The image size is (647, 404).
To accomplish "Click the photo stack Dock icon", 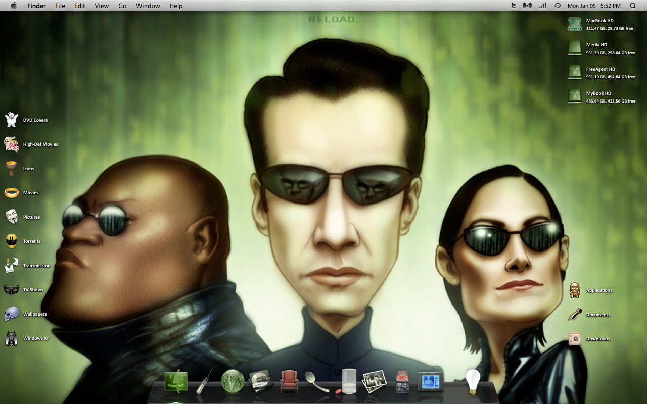I will point(375,382).
